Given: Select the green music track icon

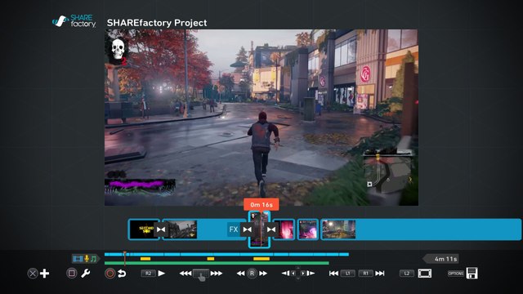Looking at the screenshot, I should coord(93,259).
